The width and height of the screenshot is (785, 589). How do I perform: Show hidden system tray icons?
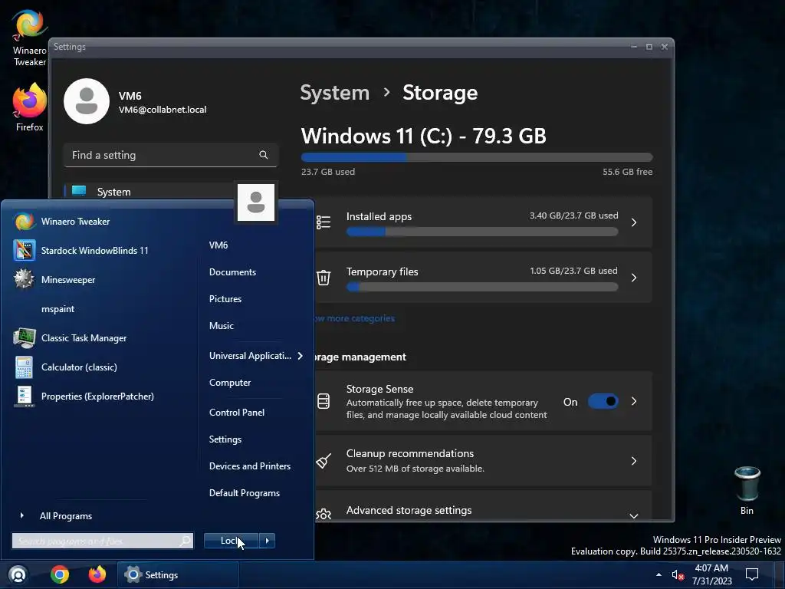(659, 574)
